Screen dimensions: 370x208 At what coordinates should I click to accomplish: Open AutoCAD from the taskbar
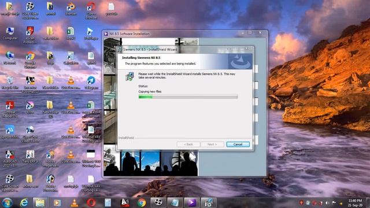125,203
